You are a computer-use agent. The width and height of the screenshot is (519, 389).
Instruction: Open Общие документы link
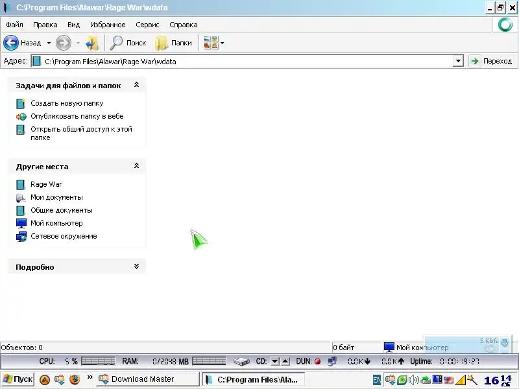point(62,210)
